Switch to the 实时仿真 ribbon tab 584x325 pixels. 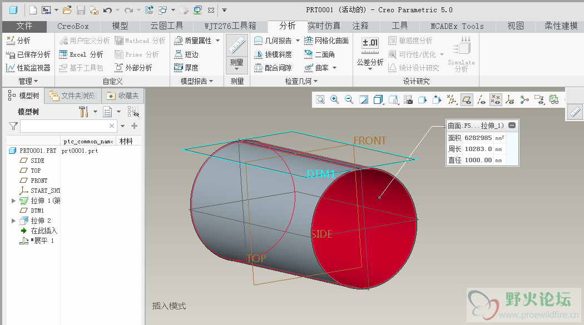click(324, 26)
